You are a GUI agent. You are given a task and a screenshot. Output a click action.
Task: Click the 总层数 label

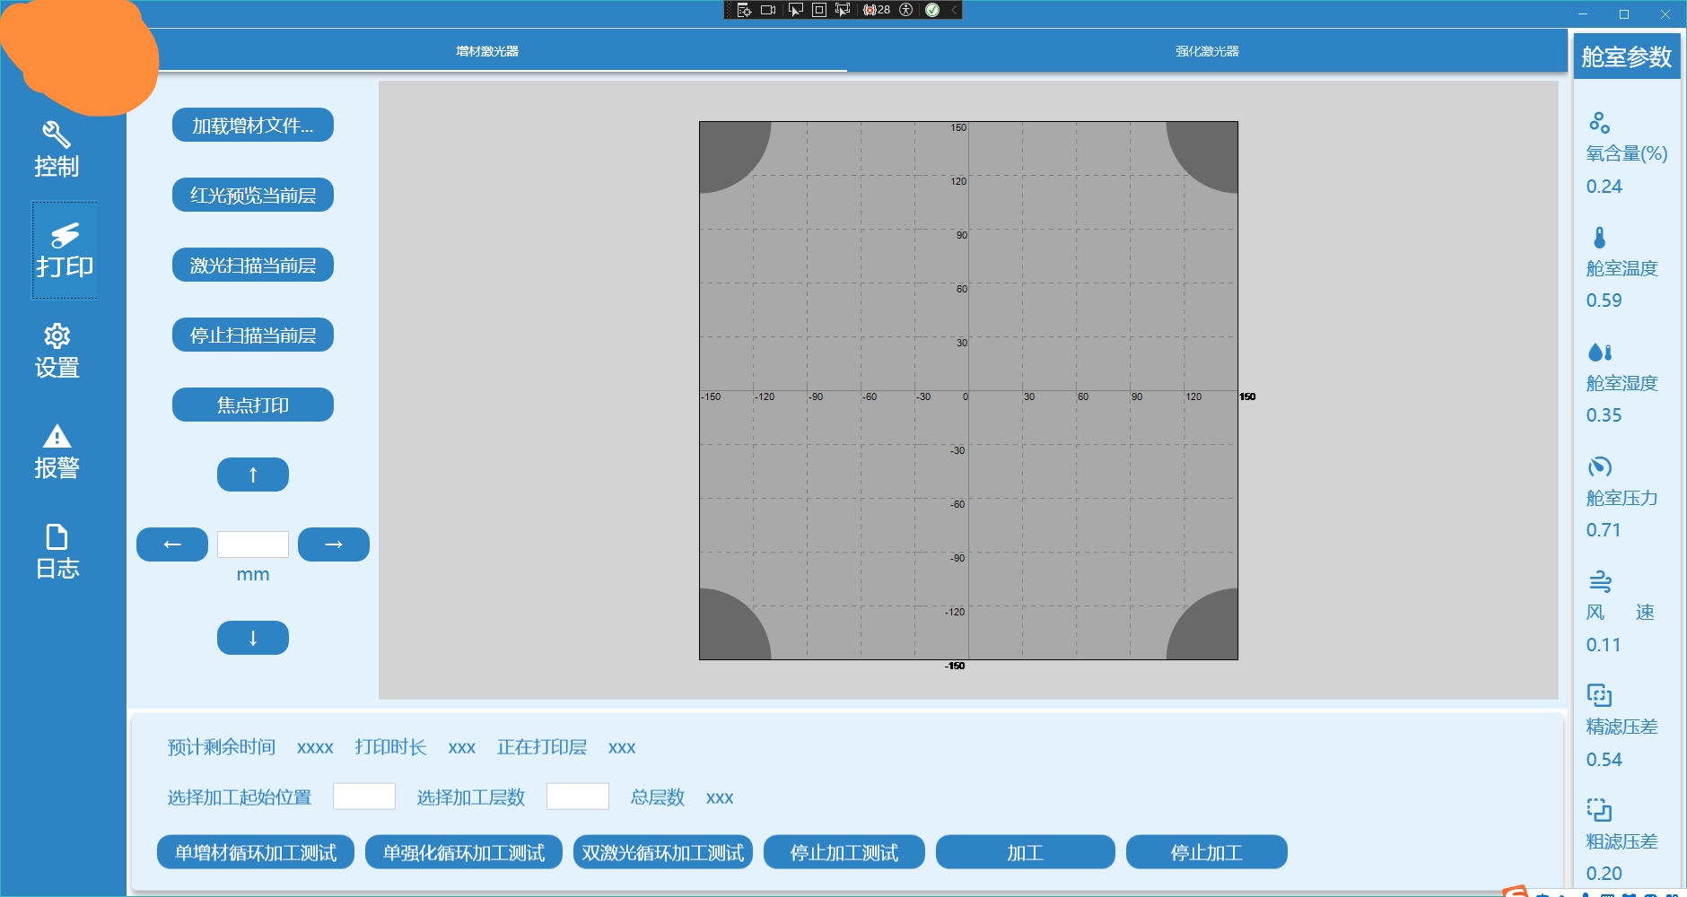click(x=658, y=797)
